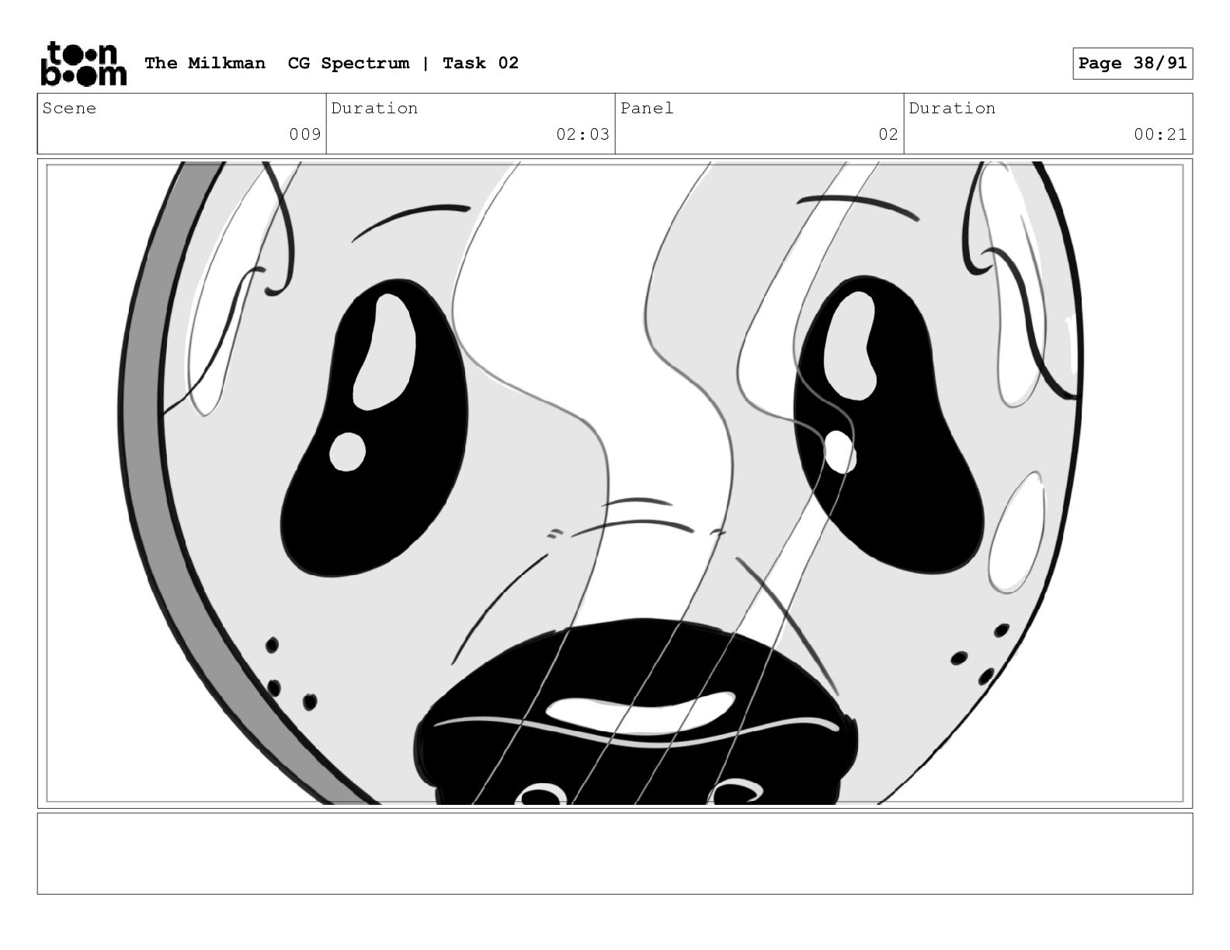Click the scene duration value '02:03'
The height and width of the screenshot is (950, 1230).
coord(582,134)
